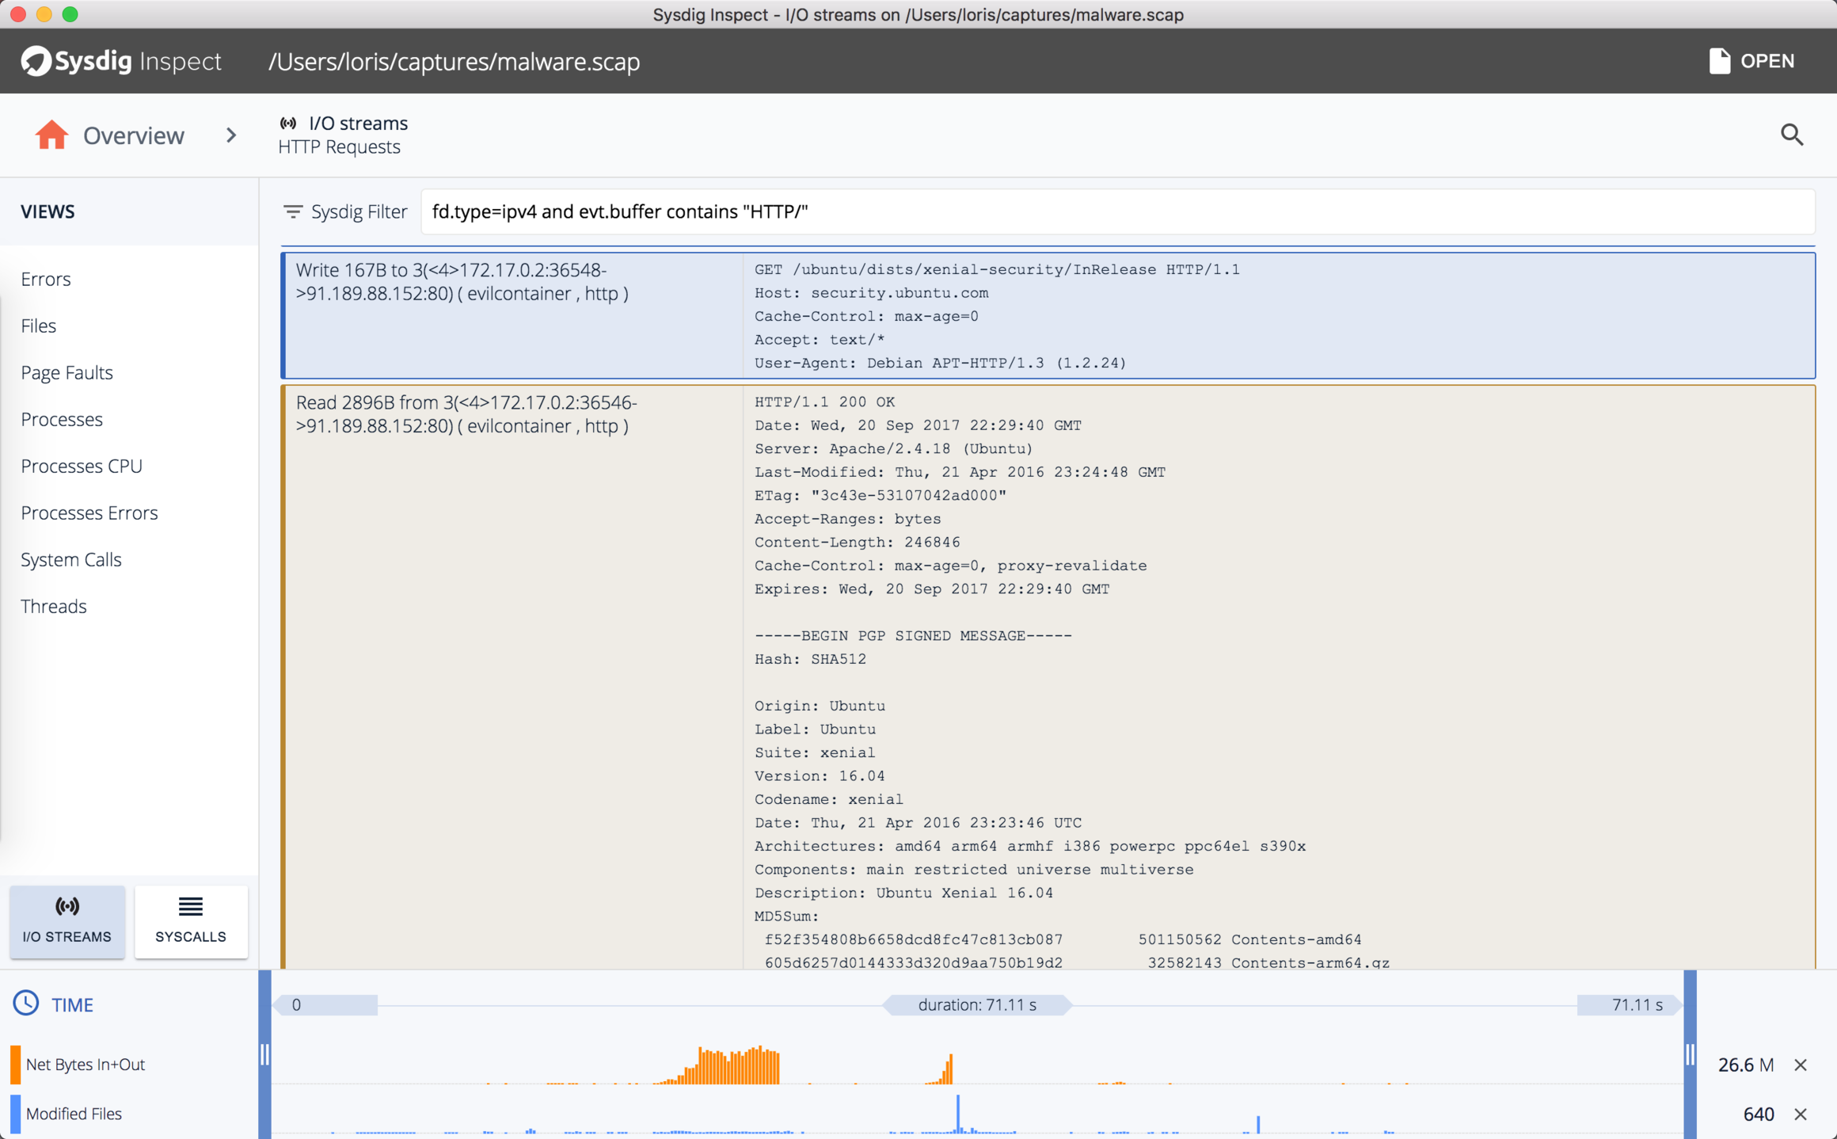Viewport: 1837px width, 1139px height.
Task: Open the Errors view
Action: (x=45, y=279)
